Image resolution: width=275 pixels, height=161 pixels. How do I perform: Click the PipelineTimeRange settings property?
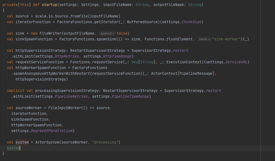pos(130,96)
